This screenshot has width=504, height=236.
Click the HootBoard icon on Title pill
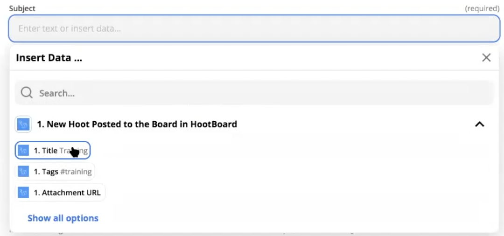point(23,151)
